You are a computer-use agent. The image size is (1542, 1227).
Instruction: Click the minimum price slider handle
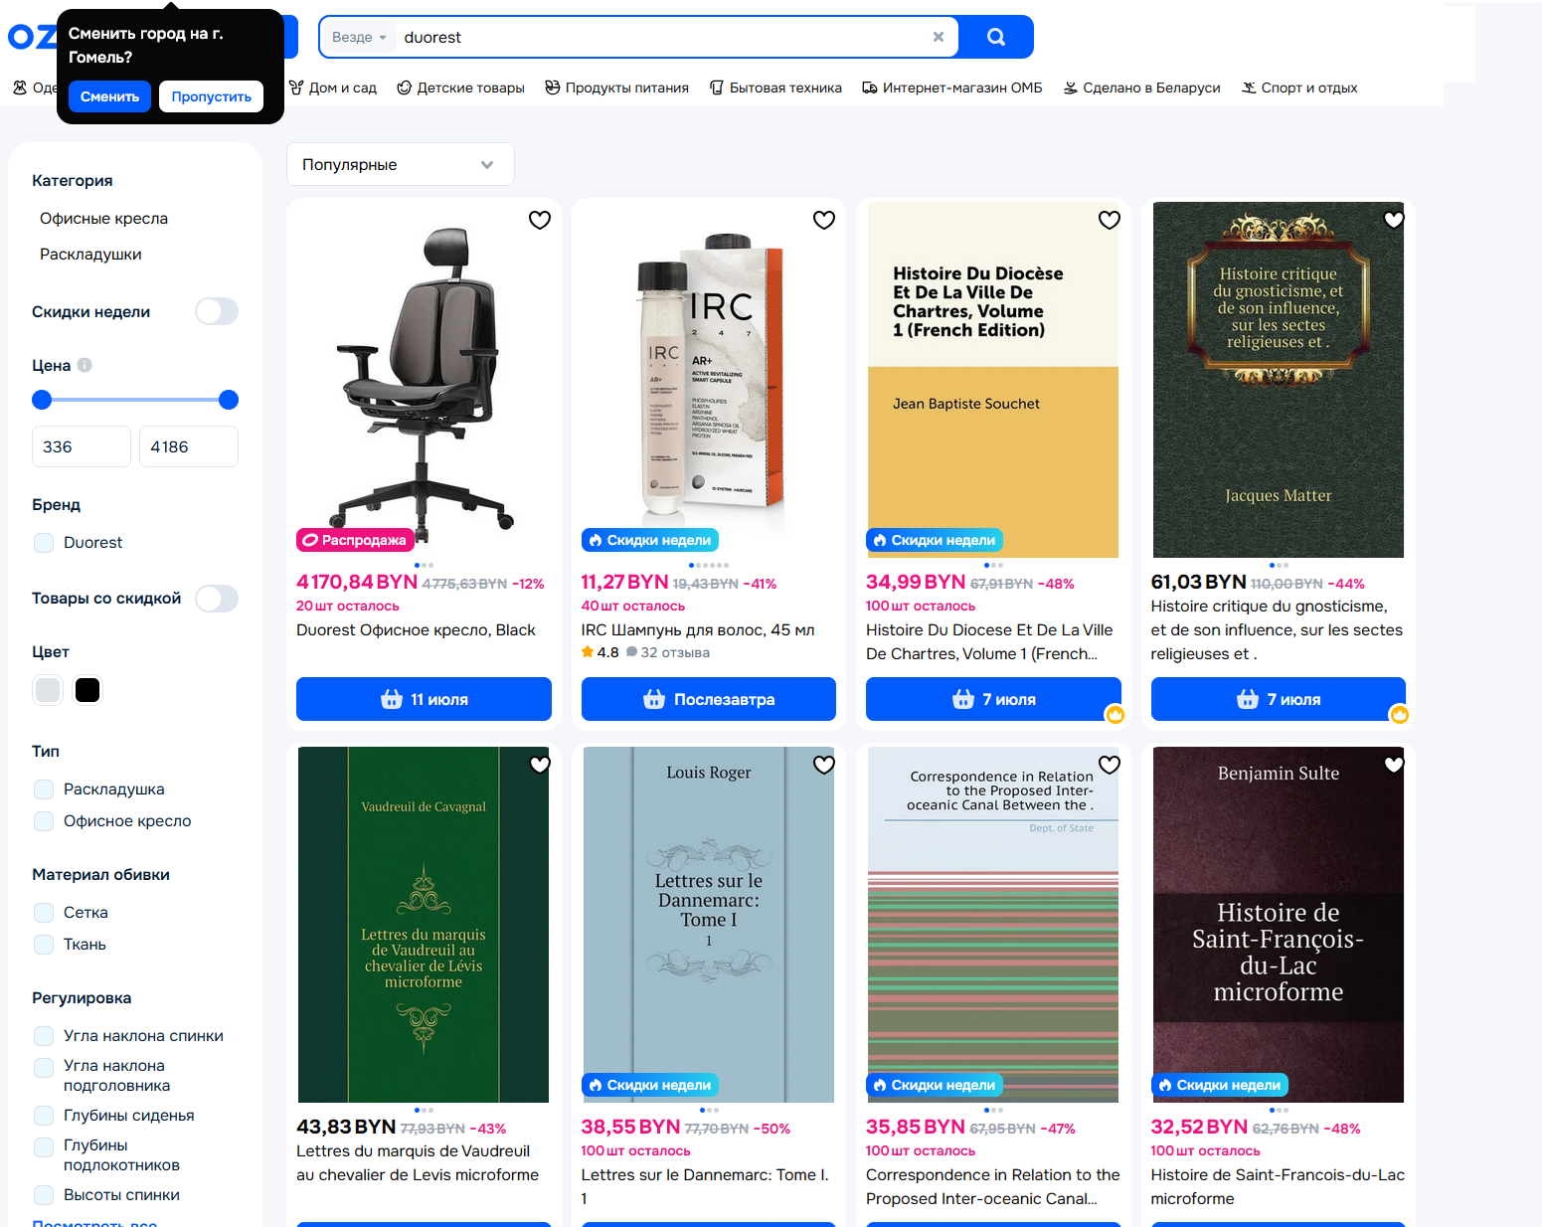pyautogui.click(x=42, y=400)
